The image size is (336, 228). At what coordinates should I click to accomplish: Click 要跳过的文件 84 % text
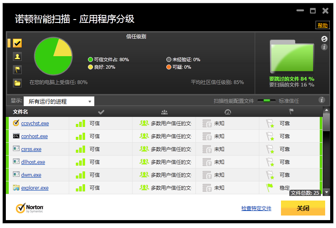coord(292,79)
